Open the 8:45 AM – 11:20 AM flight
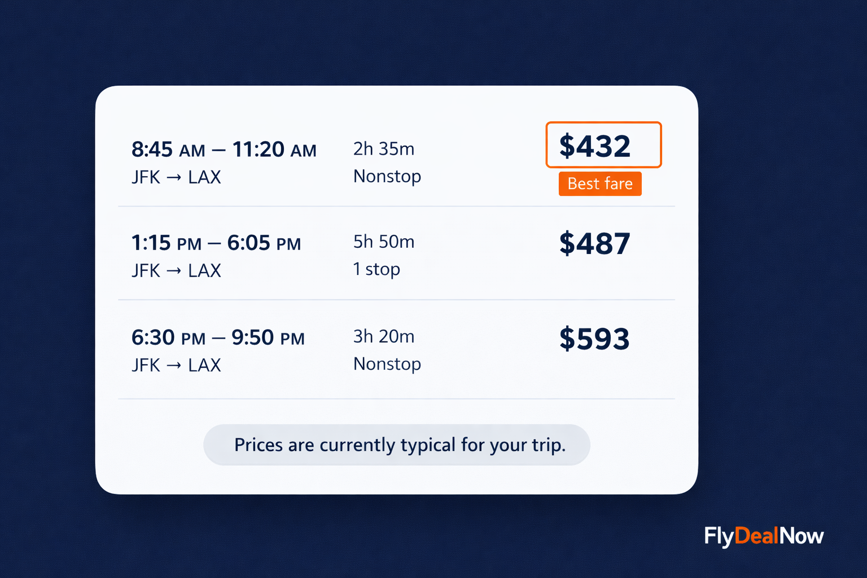 [224, 150]
